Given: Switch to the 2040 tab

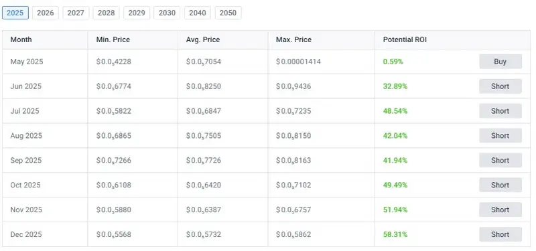Looking at the screenshot, I should pyautogui.click(x=198, y=13).
